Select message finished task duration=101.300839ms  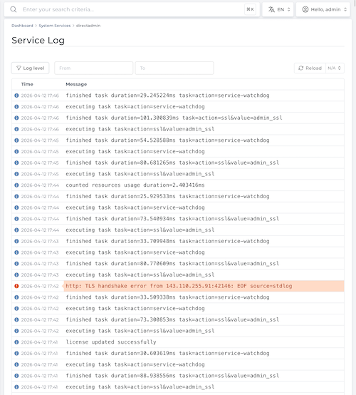click(x=174, y=118)
